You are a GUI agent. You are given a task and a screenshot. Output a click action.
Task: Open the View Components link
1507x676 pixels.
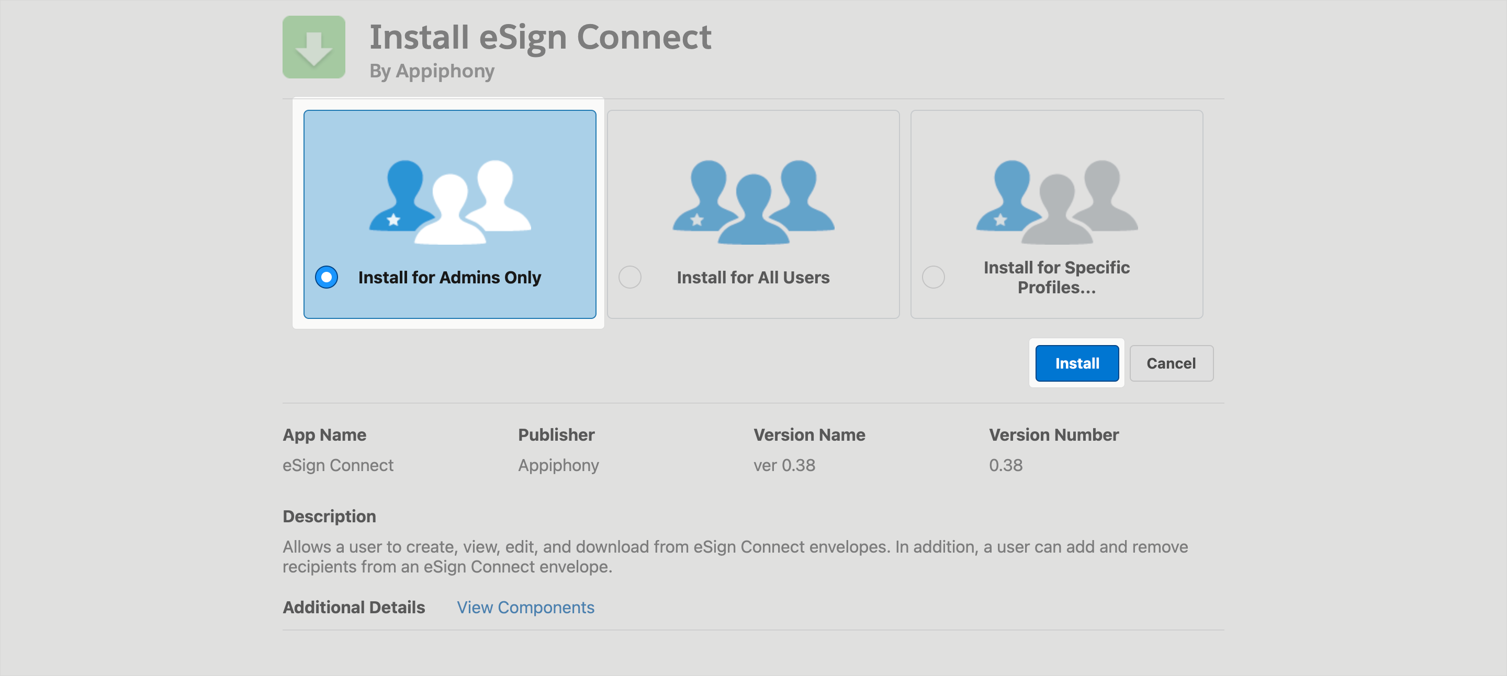(x=525, y=608)
